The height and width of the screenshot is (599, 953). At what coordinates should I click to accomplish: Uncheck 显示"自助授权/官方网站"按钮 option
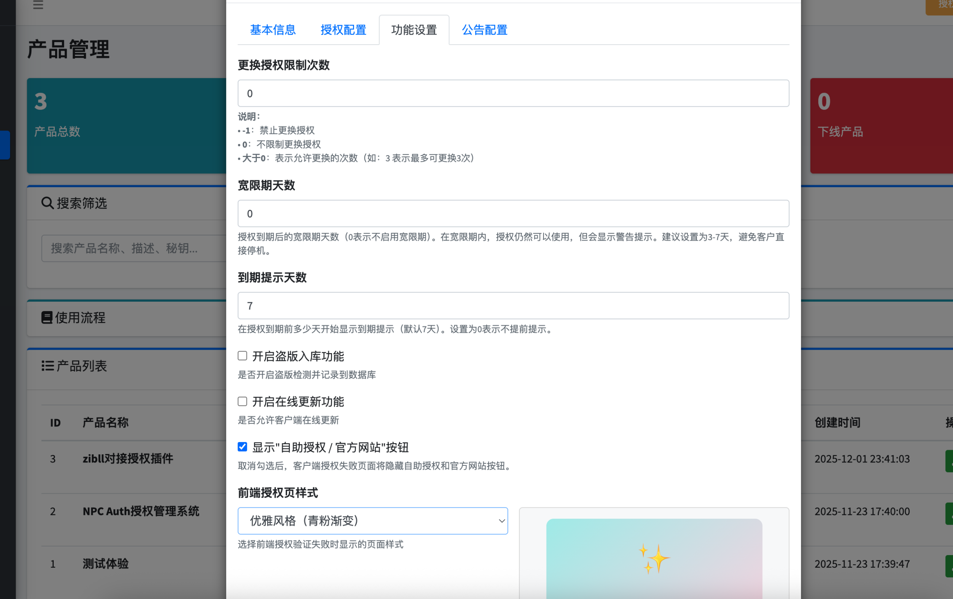point(242,447)
